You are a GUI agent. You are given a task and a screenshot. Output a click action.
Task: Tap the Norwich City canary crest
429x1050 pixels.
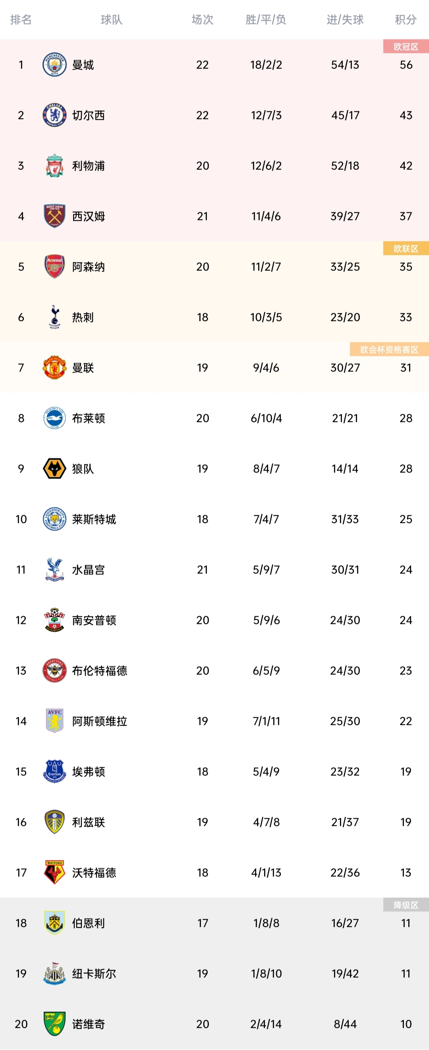pyautogui.click(x=54, y=1024)
